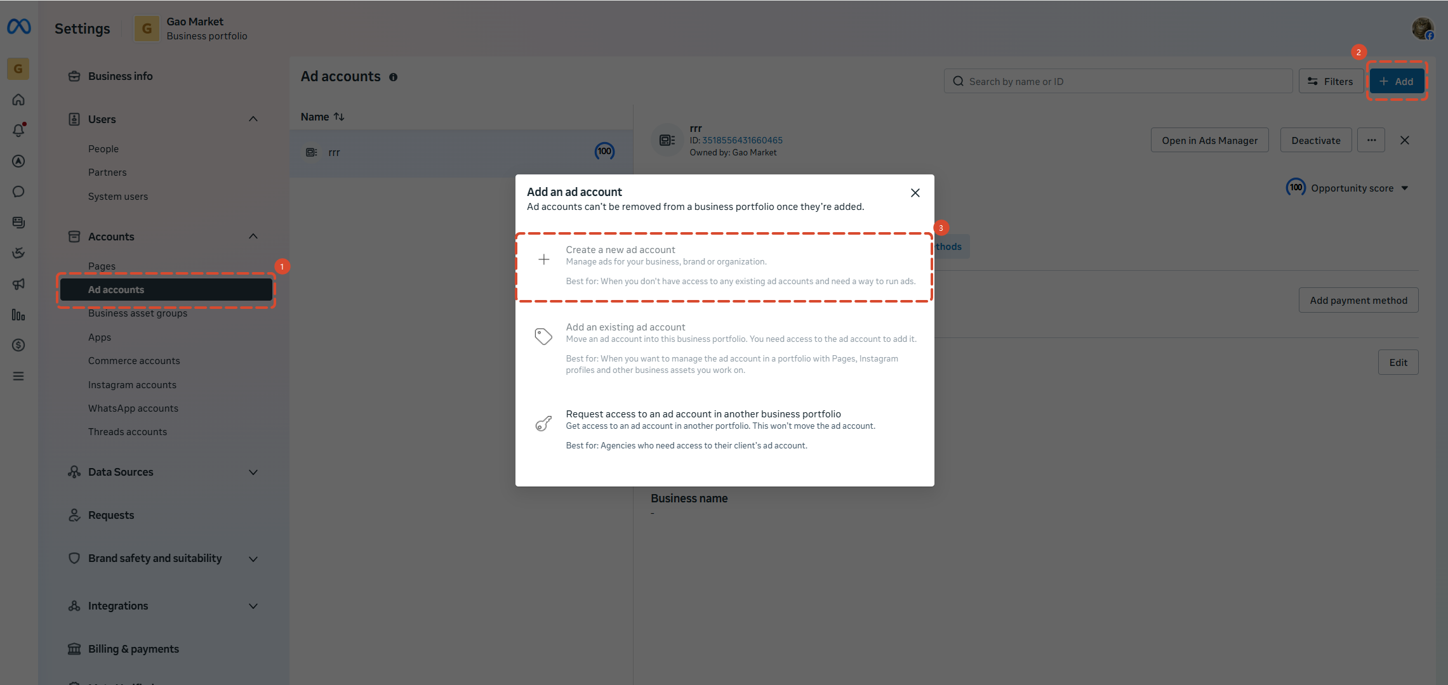Open notifications bell icon
1448x685 pixels.
pyautogui.click(x=18, y=130)
